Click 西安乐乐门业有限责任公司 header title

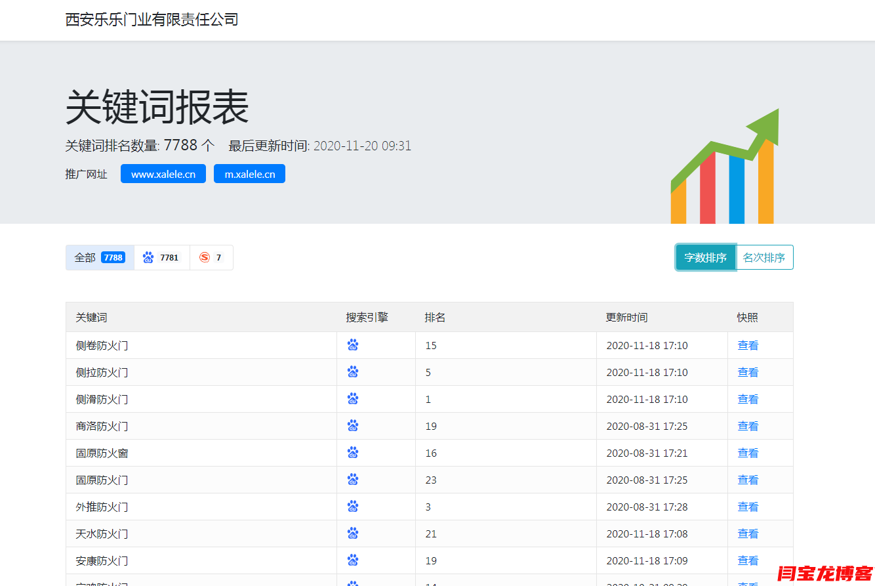coord(152,20)
